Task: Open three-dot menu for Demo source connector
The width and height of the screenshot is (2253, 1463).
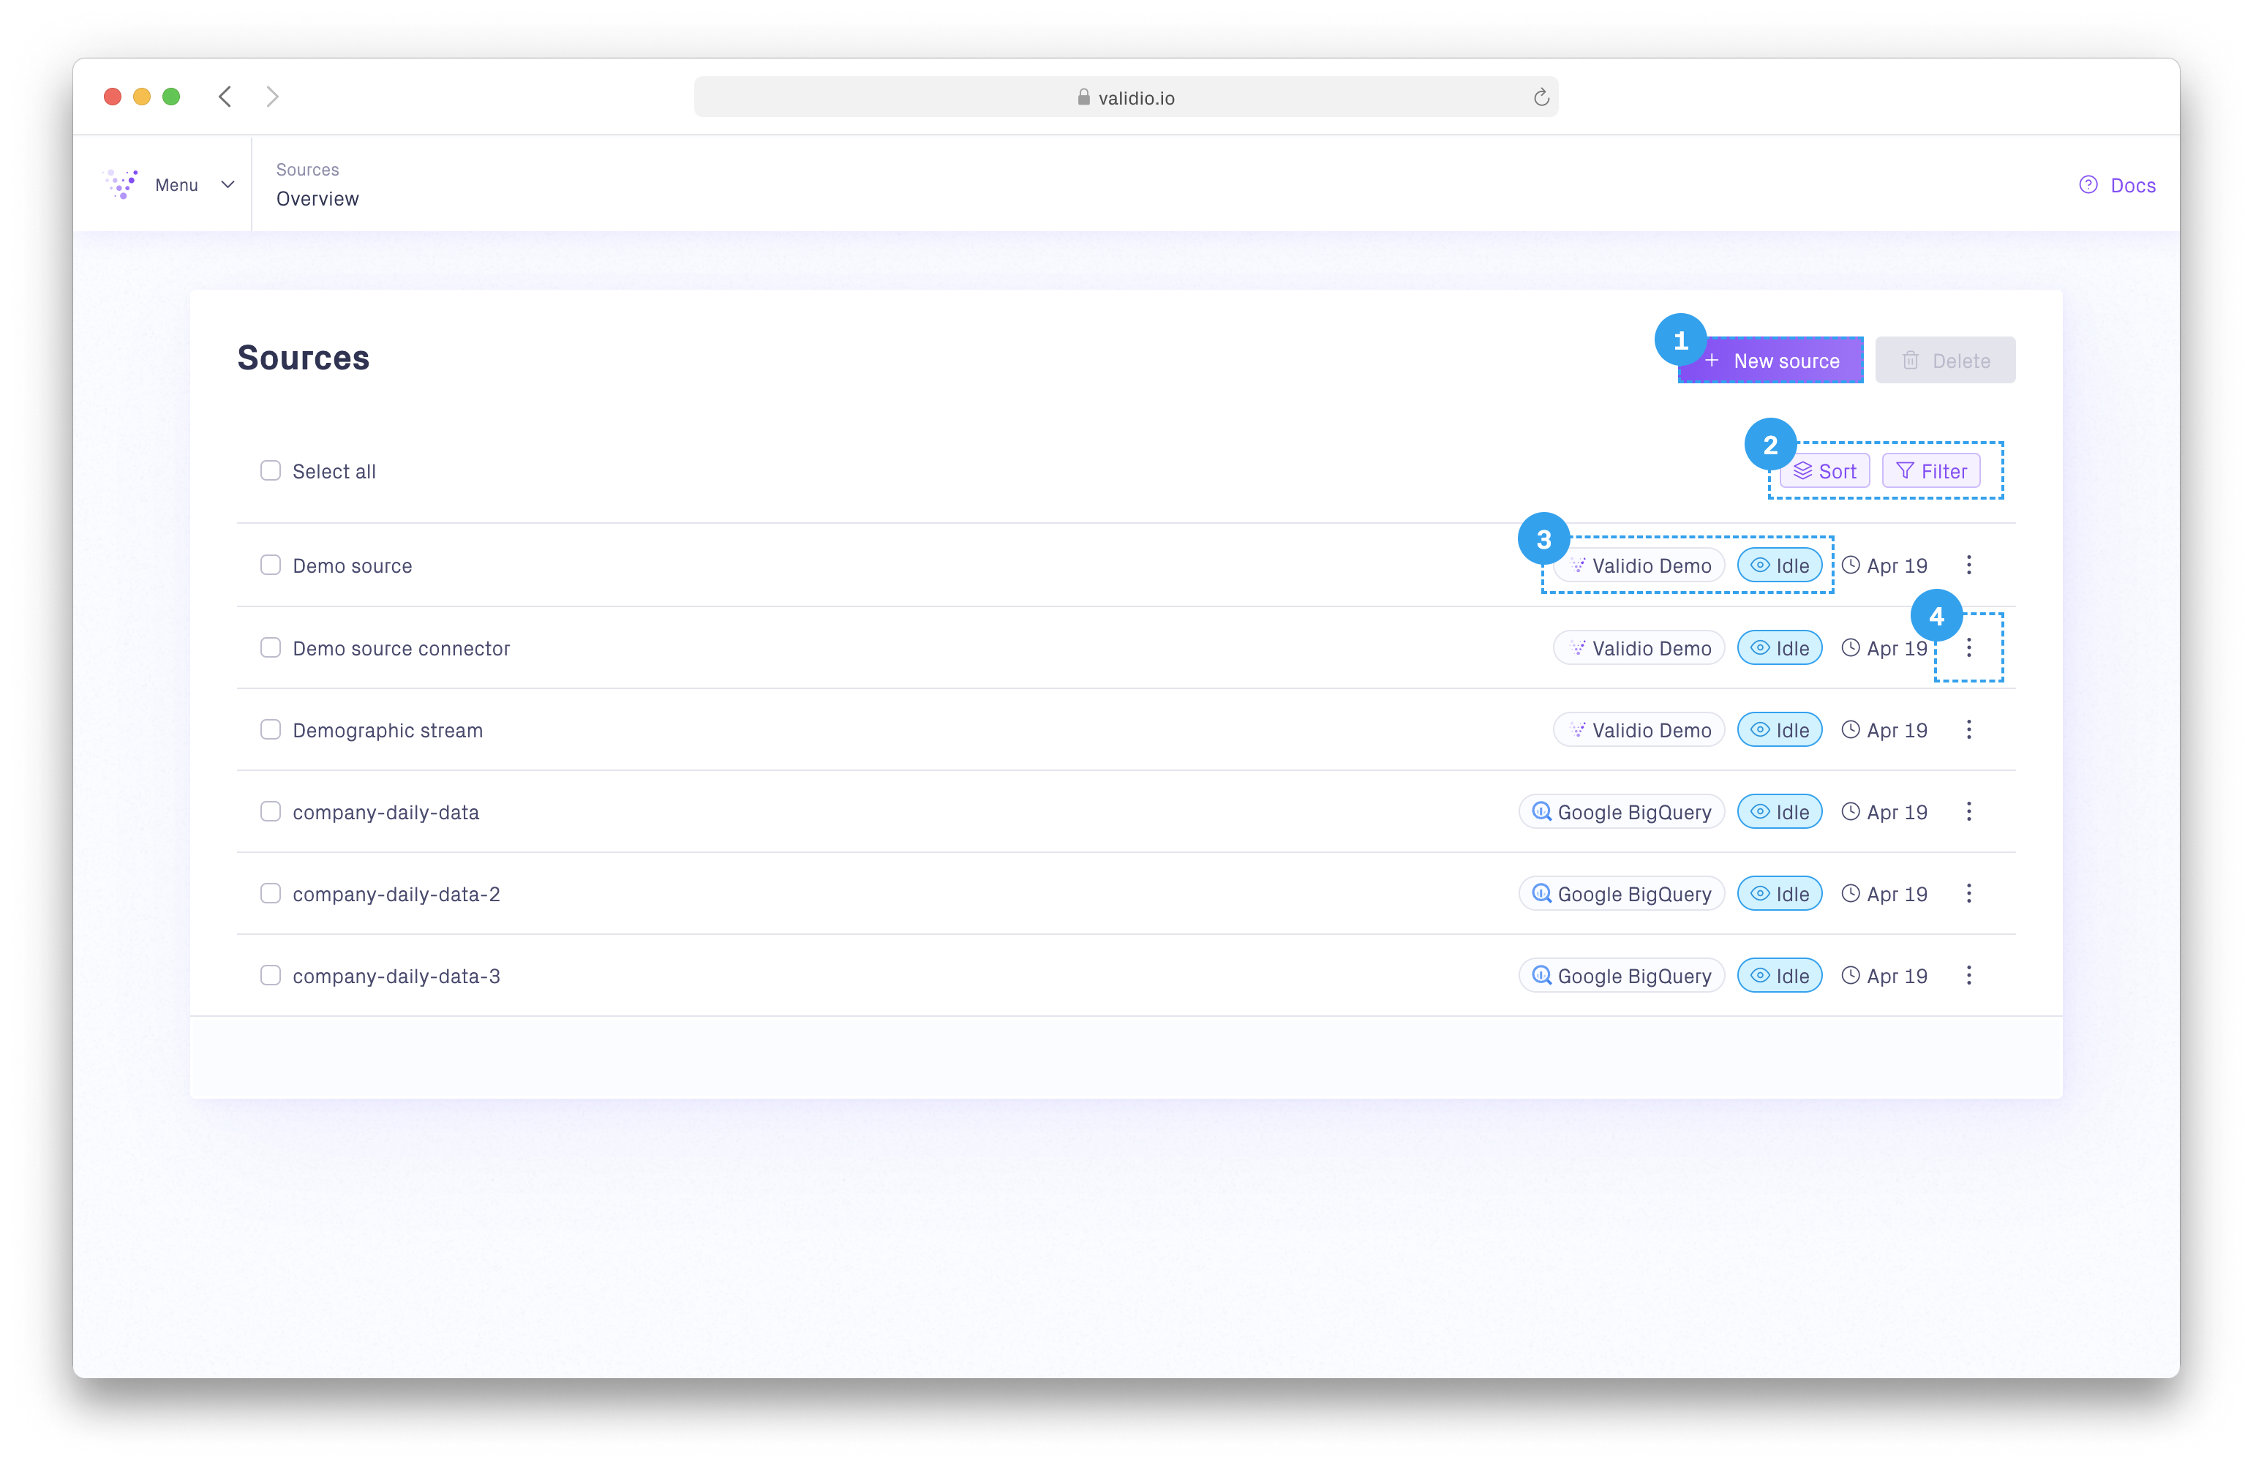Action: click(1969, 647)
